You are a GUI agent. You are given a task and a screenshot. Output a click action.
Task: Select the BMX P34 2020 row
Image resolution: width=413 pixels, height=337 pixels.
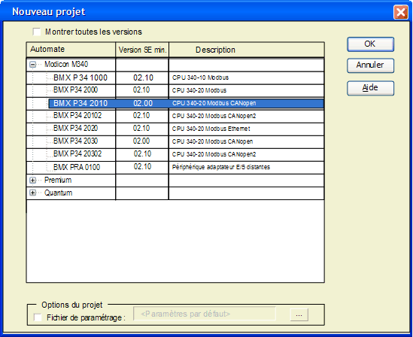point(175,129)
